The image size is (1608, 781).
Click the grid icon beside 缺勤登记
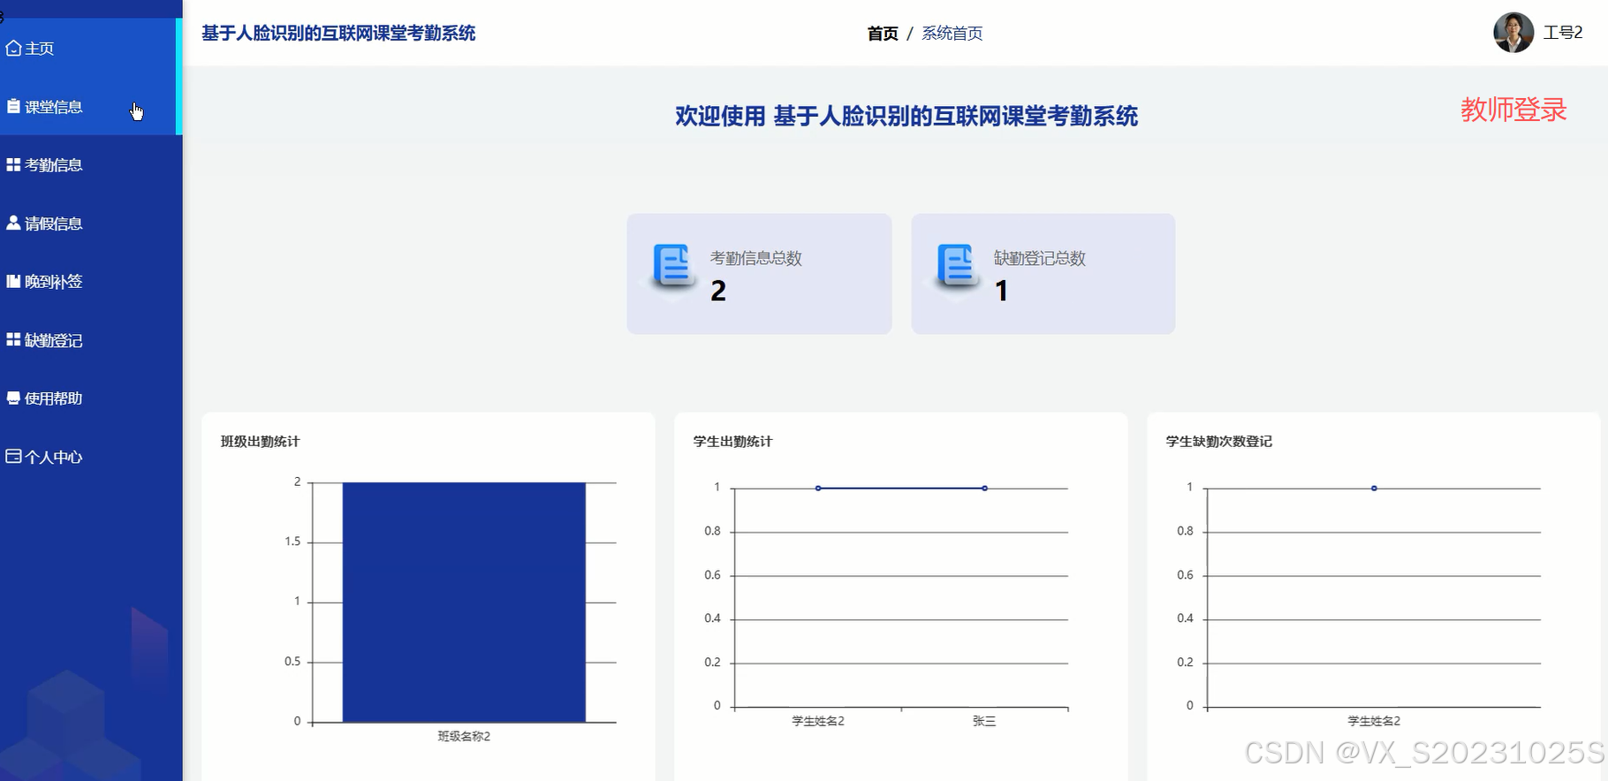(13, 339)
